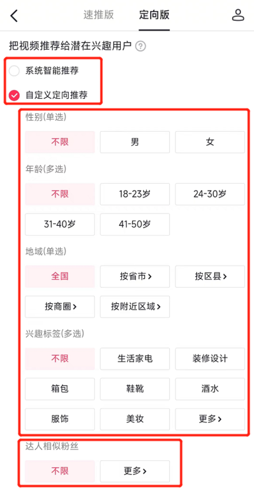The width and height of the screenshot is (254, 489).
Task: Expand 更多 under 达人相似粉丝
Action: [x=134, y=471]
